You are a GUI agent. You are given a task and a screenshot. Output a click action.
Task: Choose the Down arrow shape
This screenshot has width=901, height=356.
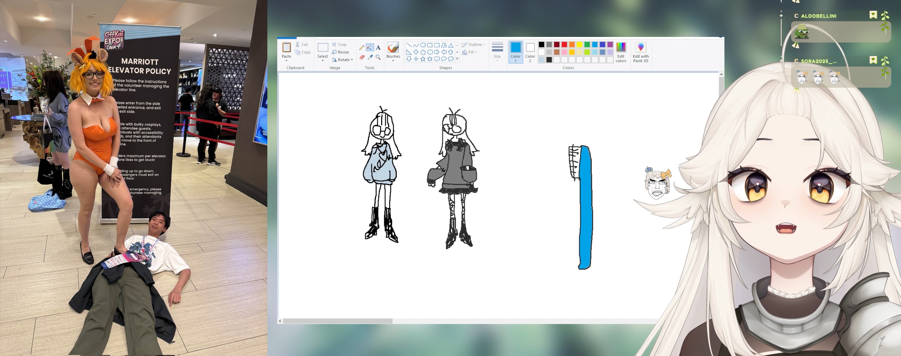click(409, 59)
